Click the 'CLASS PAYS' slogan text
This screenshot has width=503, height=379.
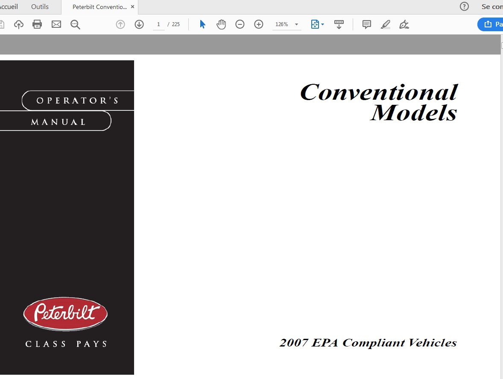(x=66, y=344)
